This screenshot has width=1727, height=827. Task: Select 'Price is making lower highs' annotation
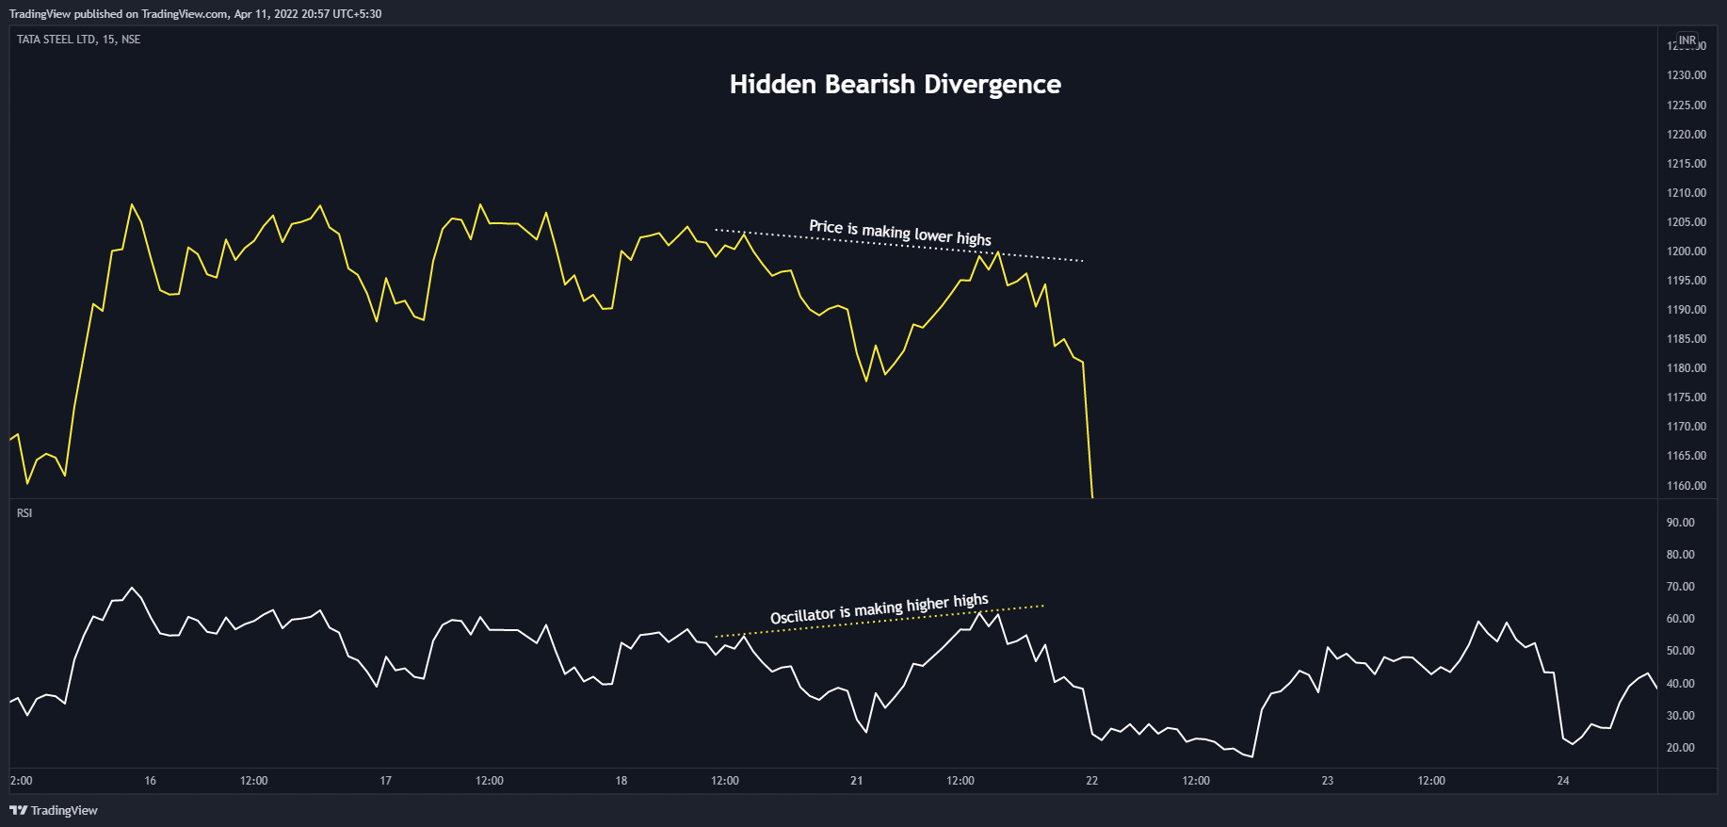[x=900, y=233]
